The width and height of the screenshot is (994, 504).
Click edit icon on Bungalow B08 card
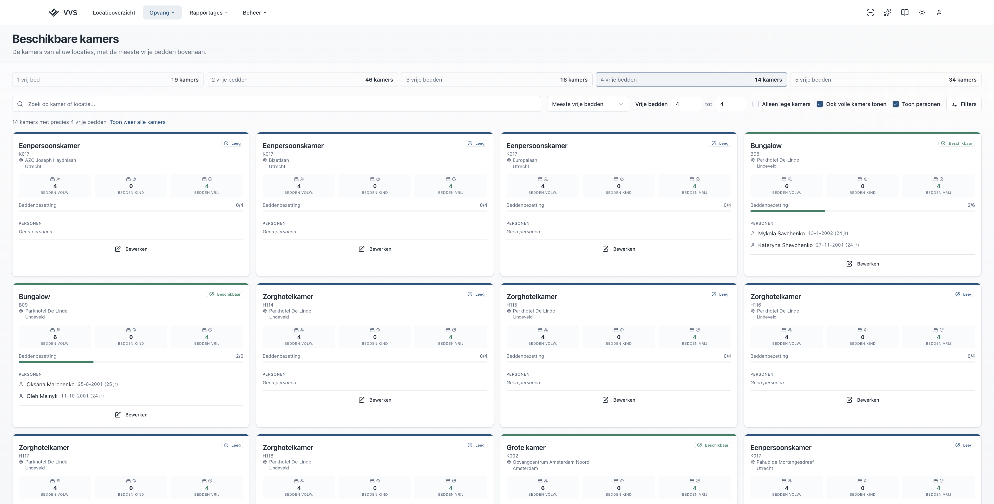pyautogui.click(x=849, y=264)
